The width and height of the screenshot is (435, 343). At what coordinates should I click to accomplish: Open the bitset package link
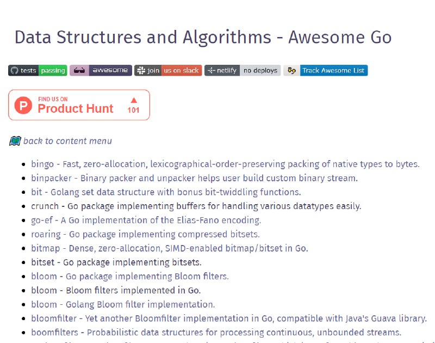pos(43,262)
